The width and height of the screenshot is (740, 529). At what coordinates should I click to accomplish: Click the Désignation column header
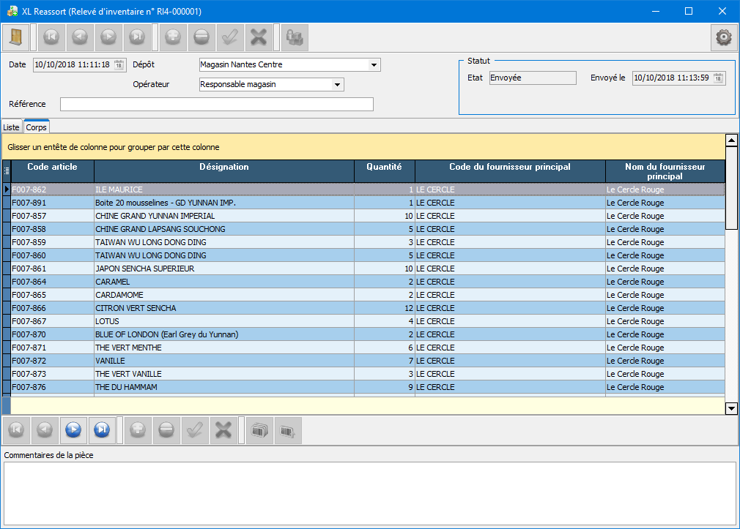pyautogui.click(x=223, y=171)
